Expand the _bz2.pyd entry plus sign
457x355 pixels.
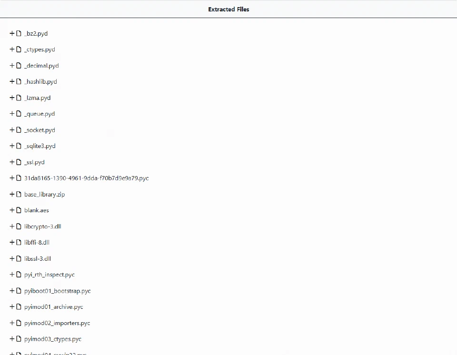[12, 33]
